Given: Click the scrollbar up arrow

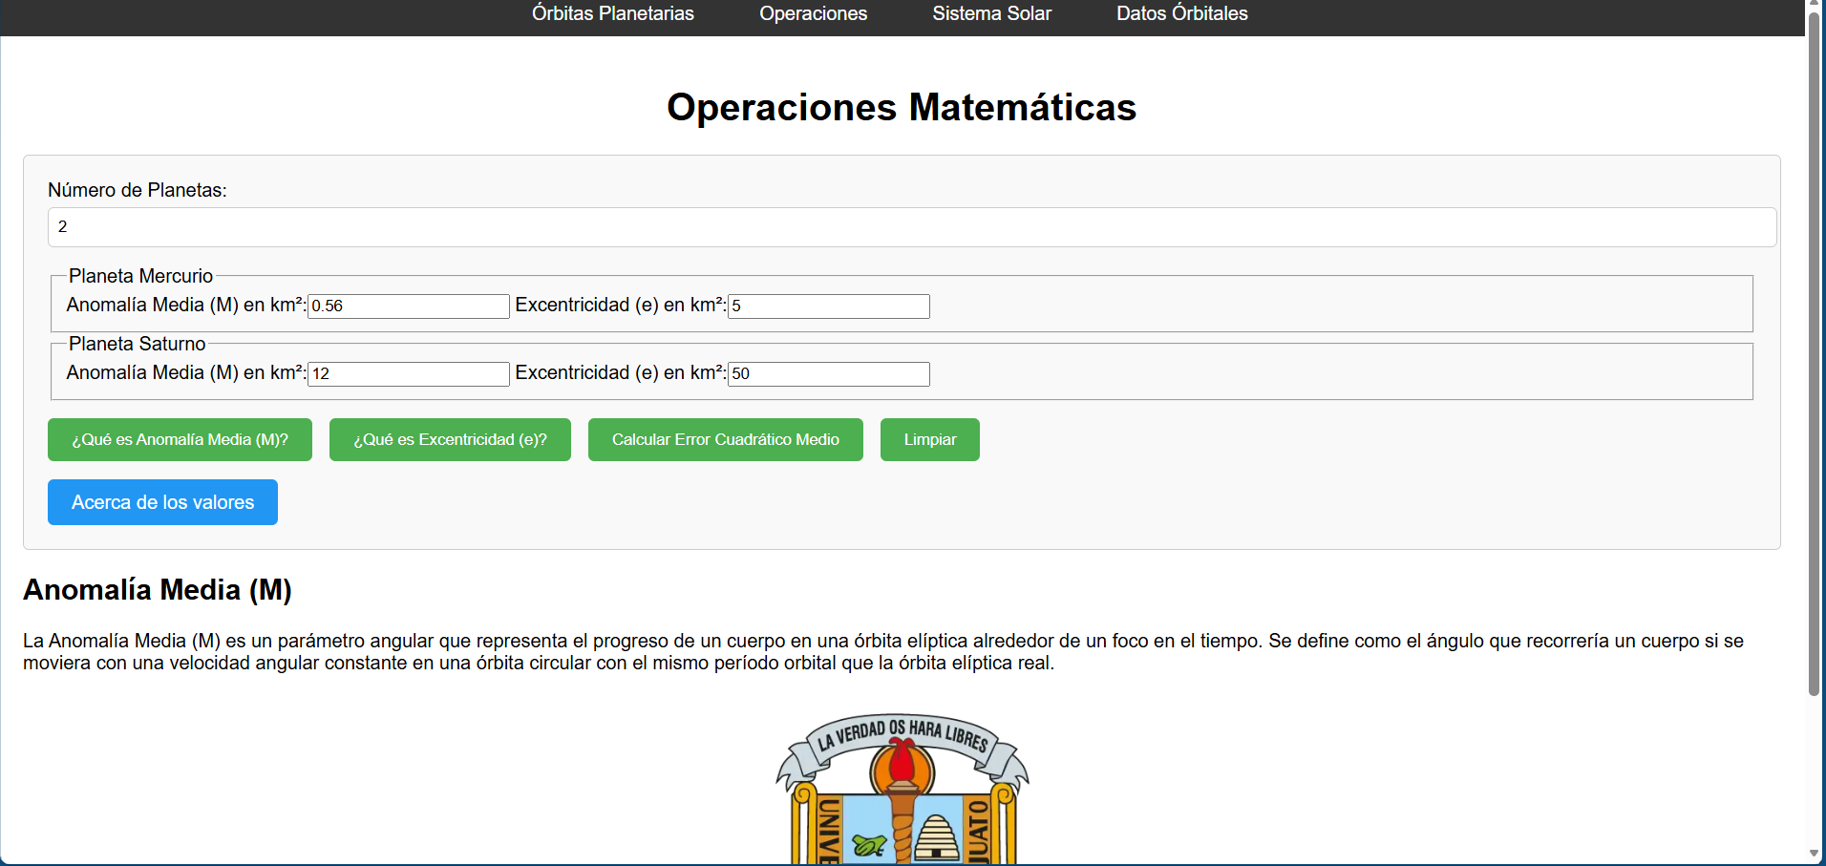Looking at the screenshot, I should 1815,6.
